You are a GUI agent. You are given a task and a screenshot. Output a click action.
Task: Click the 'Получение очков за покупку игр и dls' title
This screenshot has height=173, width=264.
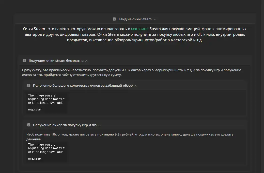[65, 125]
